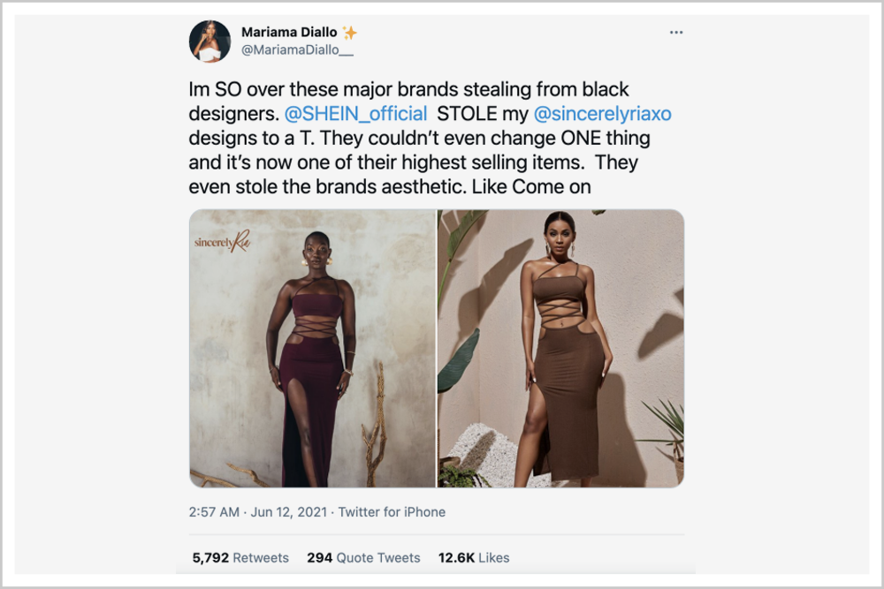The height and width of the screenshot is (589, 884).
Task: Click the sparkles emoji beside the name
Action: (x=350, y=33)
